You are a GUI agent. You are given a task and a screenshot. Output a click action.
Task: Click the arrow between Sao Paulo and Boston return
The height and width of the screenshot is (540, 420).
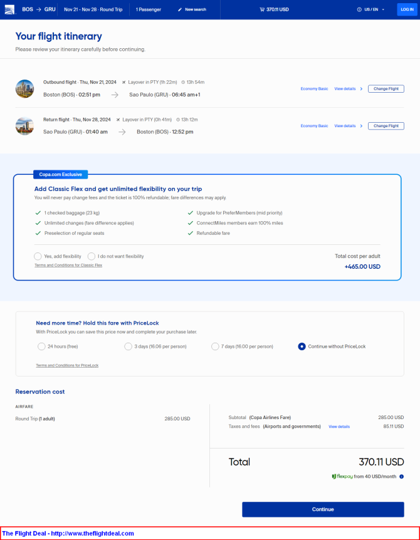click(122, 132)
